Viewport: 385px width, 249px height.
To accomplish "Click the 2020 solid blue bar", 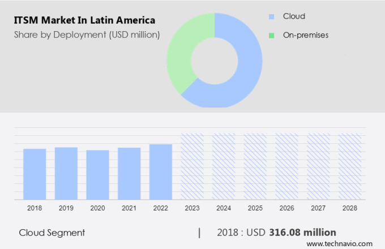I will pos(98,174).
